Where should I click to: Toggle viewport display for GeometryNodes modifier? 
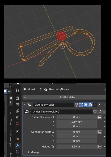[86, 105]
